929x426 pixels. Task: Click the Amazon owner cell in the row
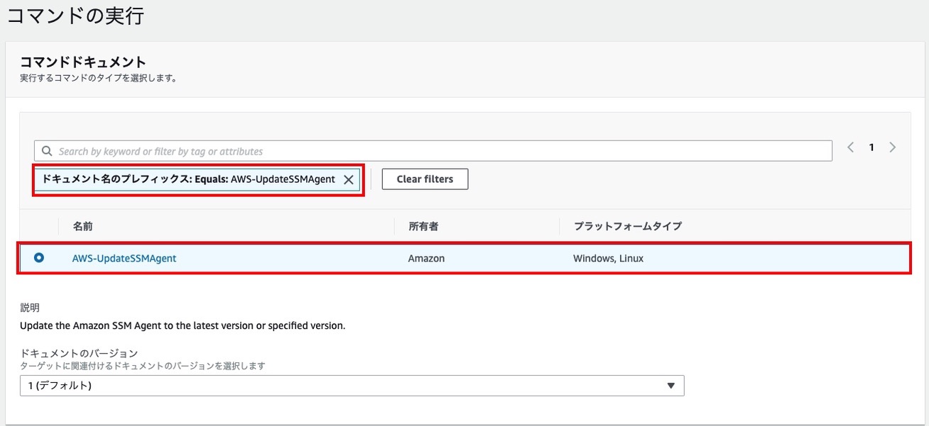pos(426,257)
